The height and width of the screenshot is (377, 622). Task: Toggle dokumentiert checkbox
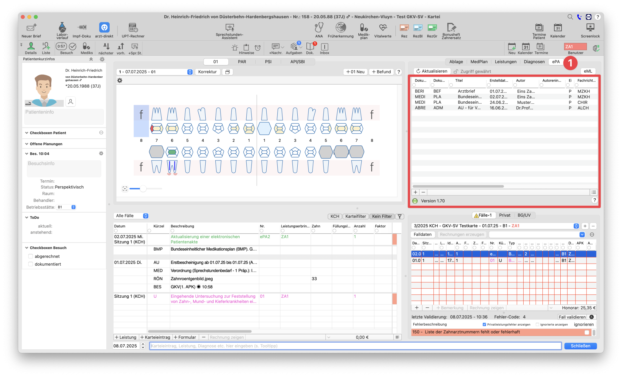tap(31, 264)
